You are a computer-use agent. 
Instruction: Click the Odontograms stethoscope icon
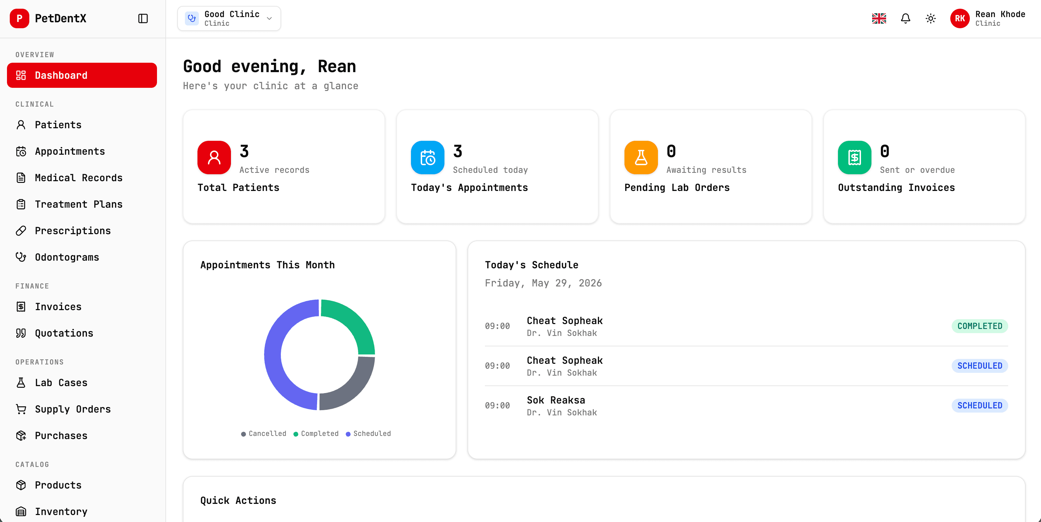click(x=21, y=257)
